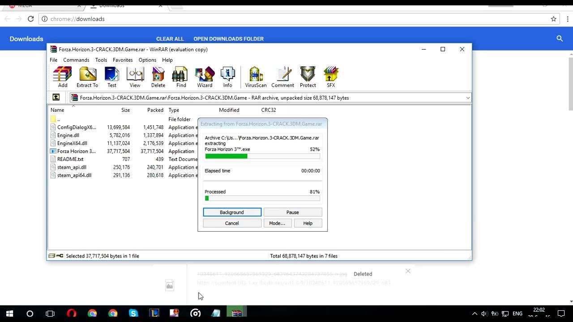573x322 pixels.
Task: Open the Favorites menu
Action: (x=123, y=60)
